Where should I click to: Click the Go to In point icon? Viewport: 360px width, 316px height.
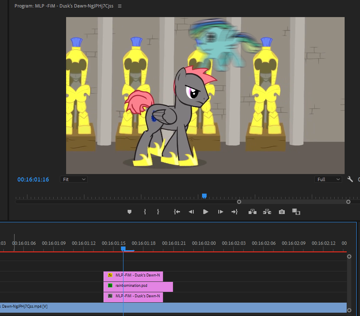pyautogui.click(x=177, y=212)
